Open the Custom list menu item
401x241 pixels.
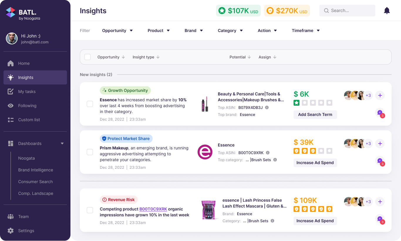(29, 120)
